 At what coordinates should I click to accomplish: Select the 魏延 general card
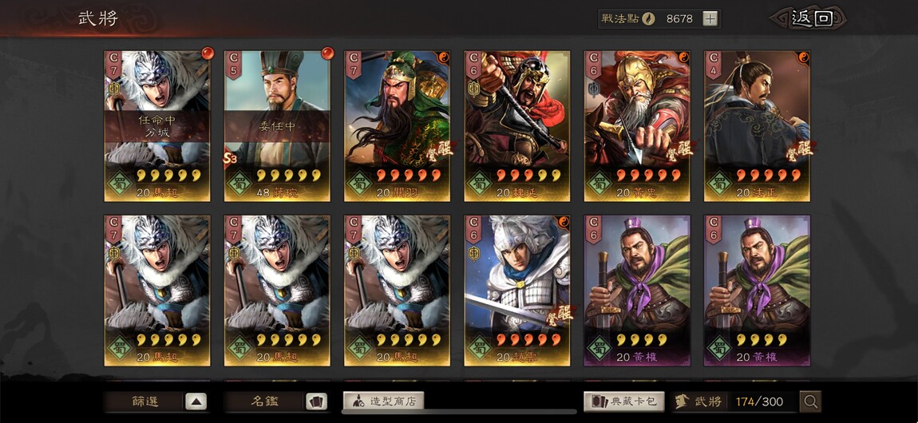517,126
